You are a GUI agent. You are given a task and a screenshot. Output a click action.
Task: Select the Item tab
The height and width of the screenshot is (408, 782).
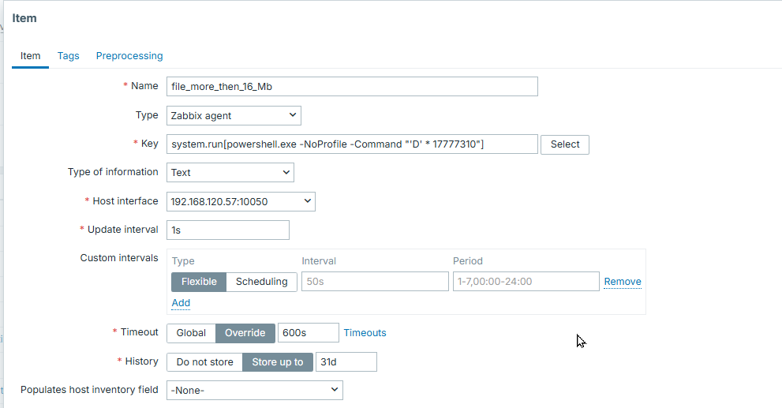tap(30, 56)
